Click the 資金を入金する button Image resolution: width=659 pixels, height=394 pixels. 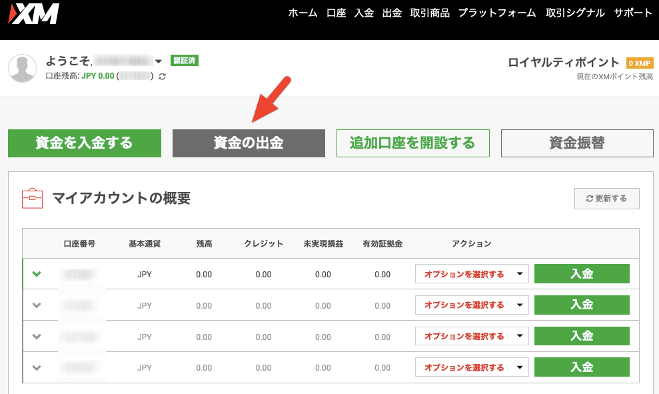tap(85, 143)
